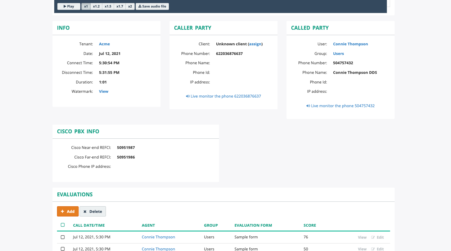Start audio playback with Play button

click(69, 6)
